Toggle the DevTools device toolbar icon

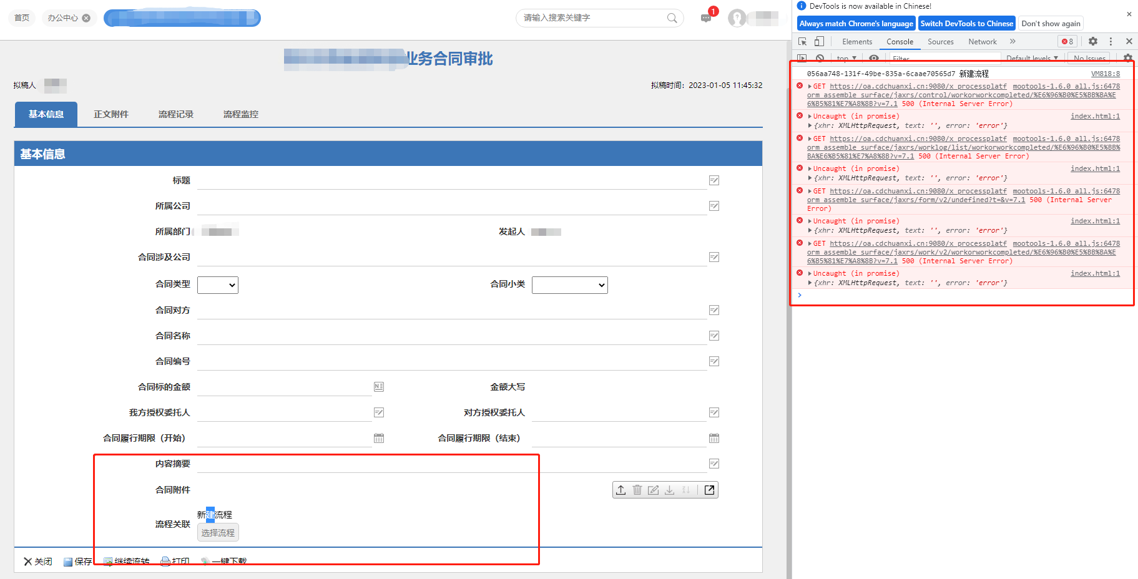[819, 41]
